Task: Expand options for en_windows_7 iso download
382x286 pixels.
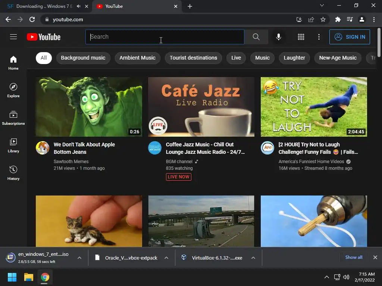Action: [79, 258]
